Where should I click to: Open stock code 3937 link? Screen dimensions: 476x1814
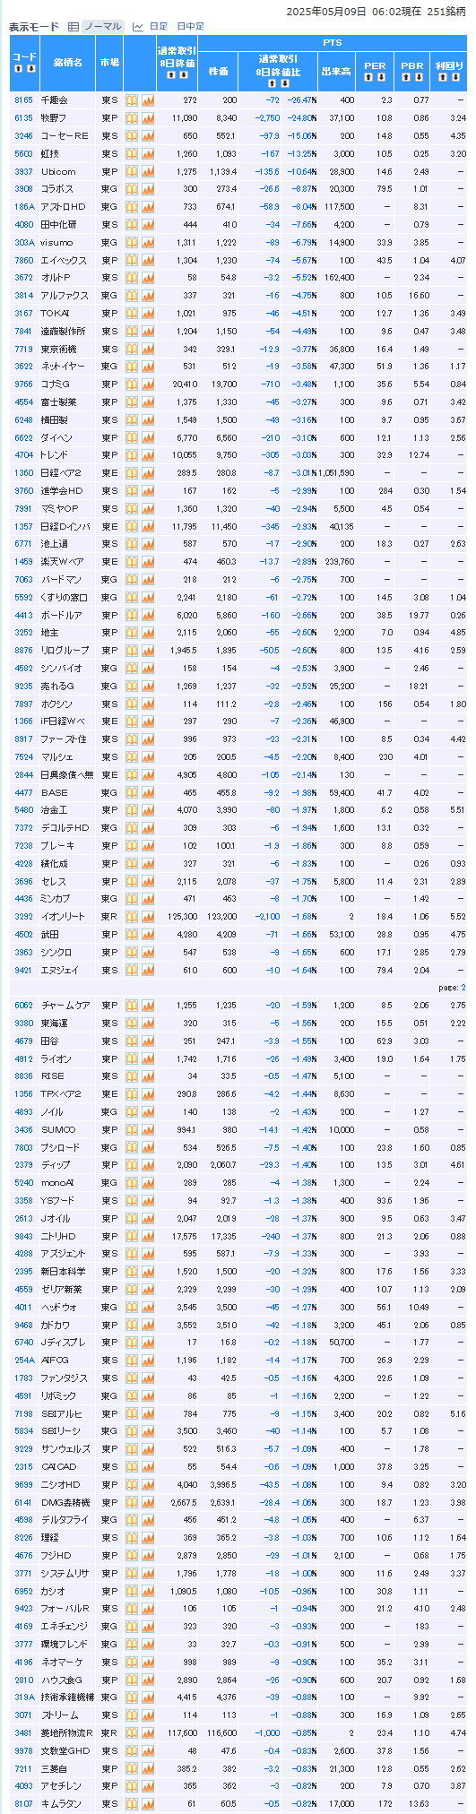[23, 171]
